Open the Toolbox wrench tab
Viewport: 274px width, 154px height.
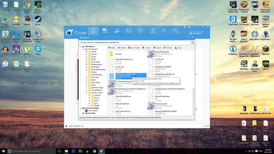click(x=176, y=31)
